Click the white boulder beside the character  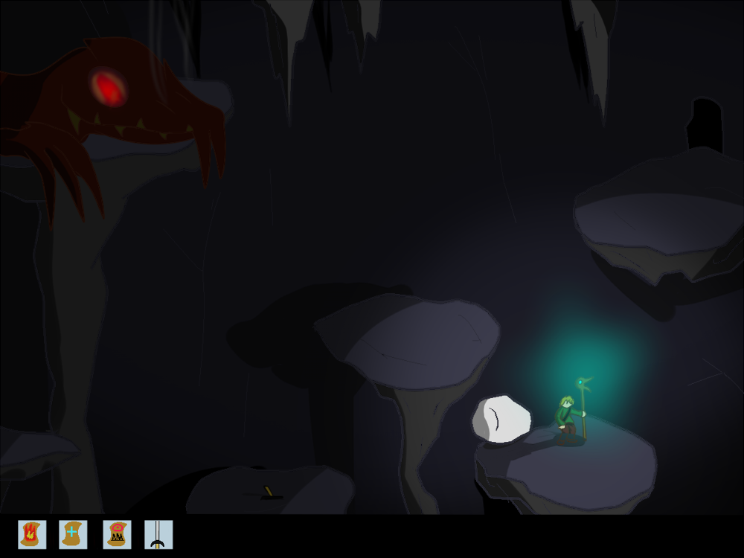[501, 420]
